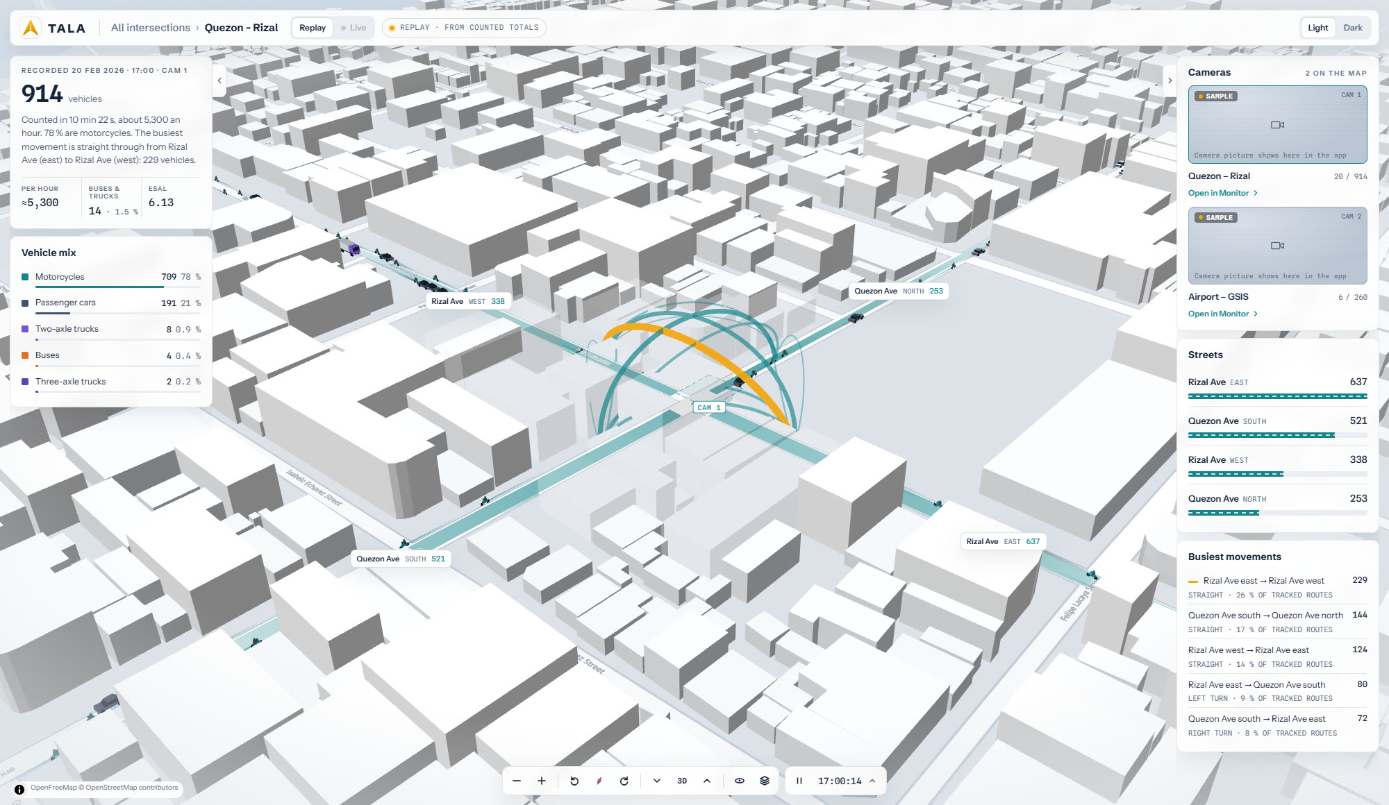Open the map layers icon
Screen dimensions: 1389x805
tap(765, 781)
